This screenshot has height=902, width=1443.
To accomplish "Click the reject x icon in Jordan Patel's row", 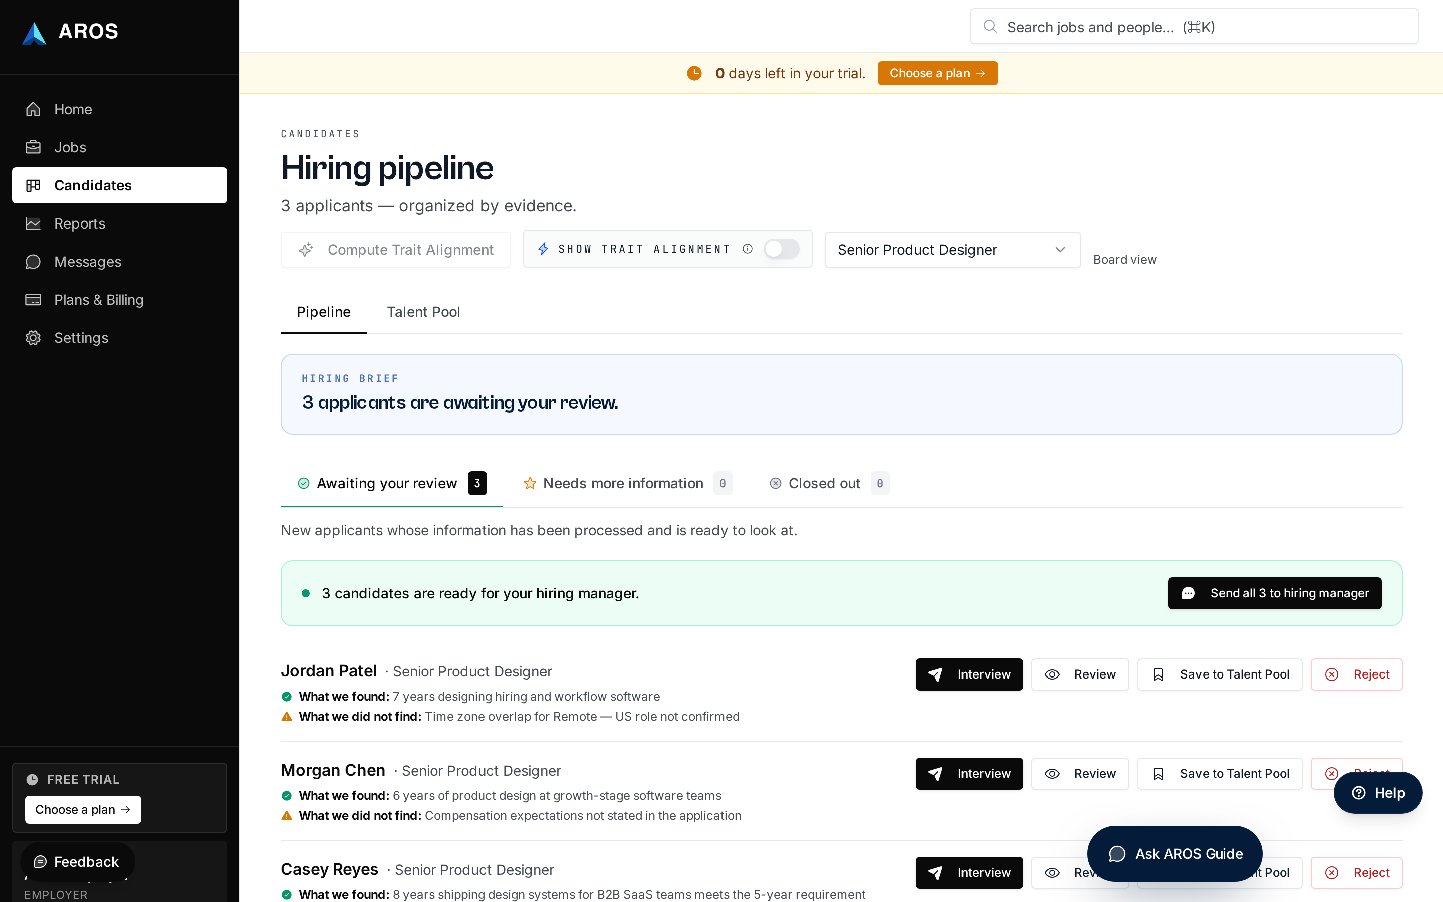I will 1331,674.
